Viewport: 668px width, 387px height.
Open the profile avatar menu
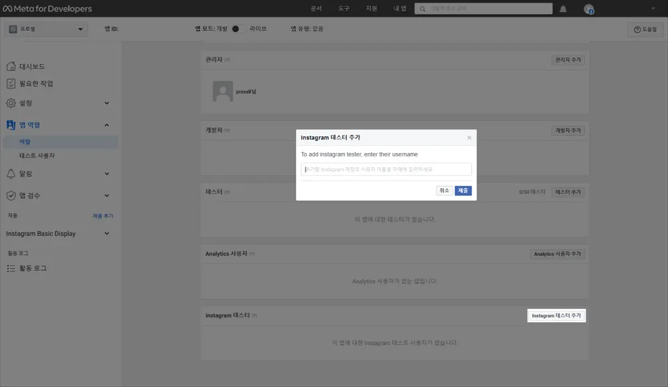(588, 9)
